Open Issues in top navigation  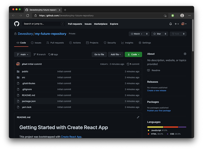click(88, 24)
